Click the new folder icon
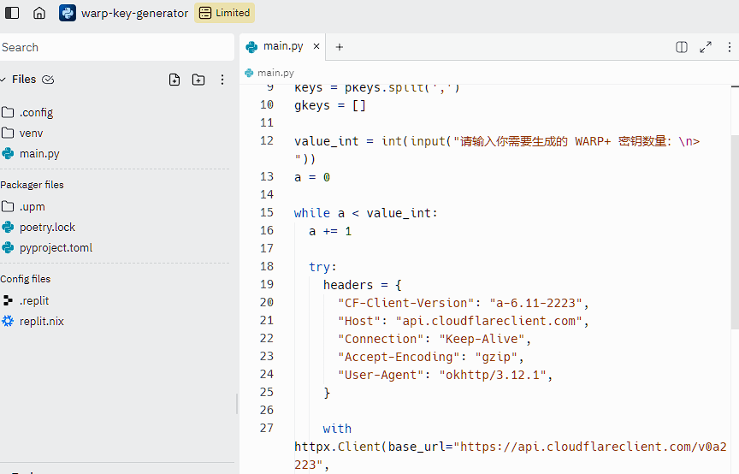Viewport: 739px width, 474px height. tap(198, 80)
